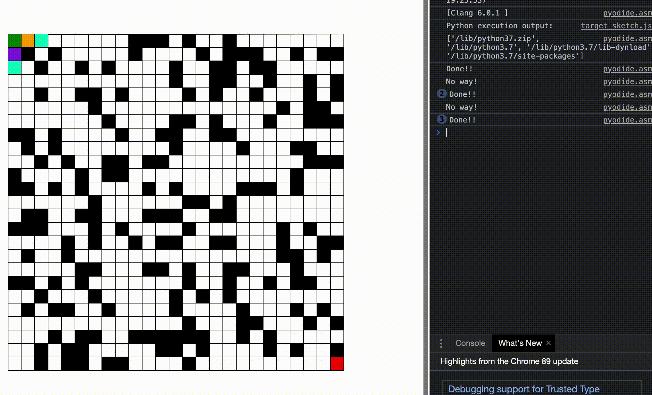Click the blue console prompt chevron
Viewport: 652px width, 395px height.
(x=438, y=133)
